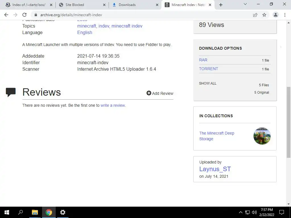Viewport: 291px width, 218px height.
Task: Click the added date 2021-07-14 19:36:35
Action: 98,56
